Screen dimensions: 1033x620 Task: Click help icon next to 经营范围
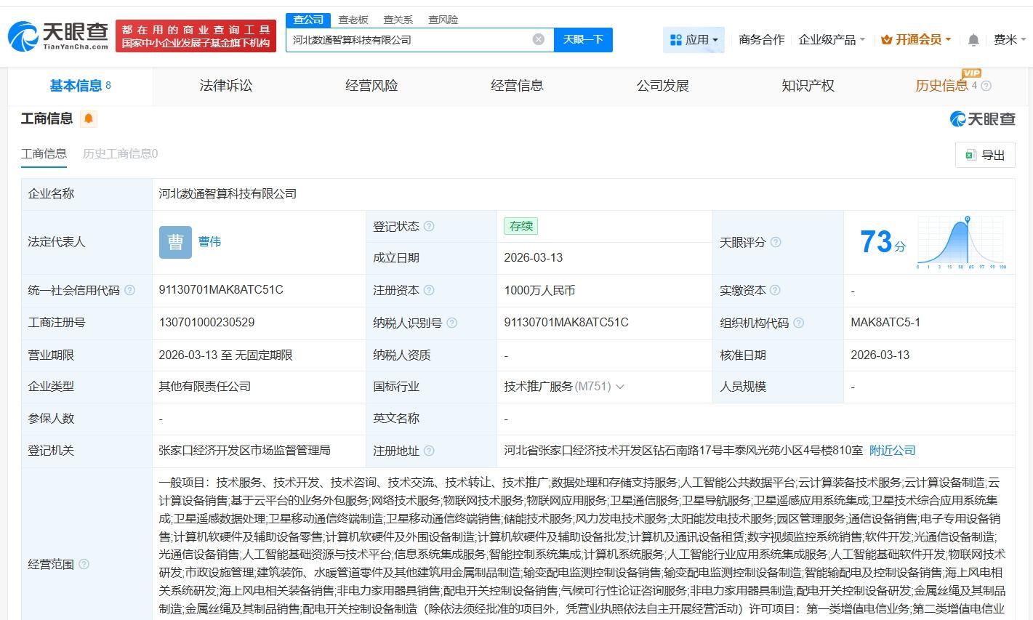(x=84, y=564)
